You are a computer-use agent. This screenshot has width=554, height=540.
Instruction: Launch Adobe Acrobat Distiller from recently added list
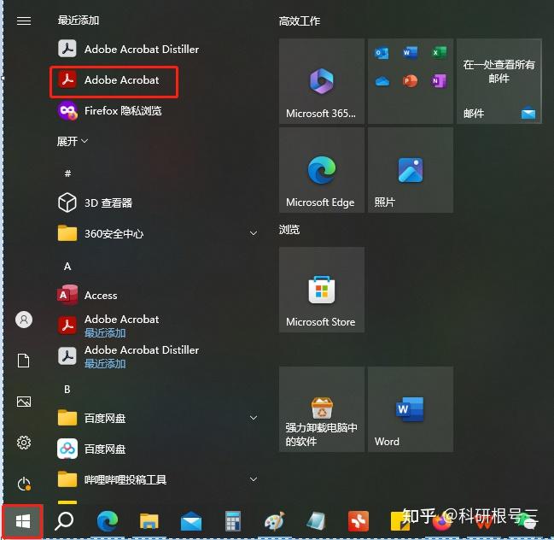point(129,49)
